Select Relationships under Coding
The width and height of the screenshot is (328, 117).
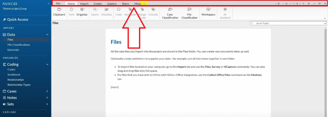(16, 80)
